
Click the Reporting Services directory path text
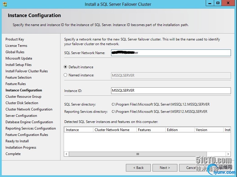(159, 112)
